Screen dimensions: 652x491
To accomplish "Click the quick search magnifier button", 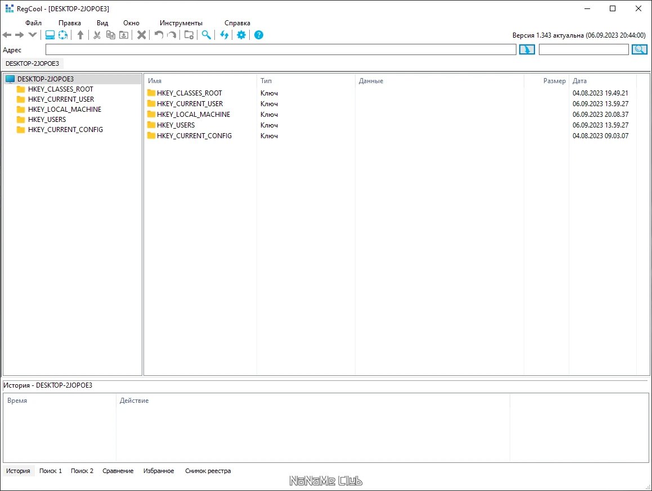I will (x=639, y=49).
